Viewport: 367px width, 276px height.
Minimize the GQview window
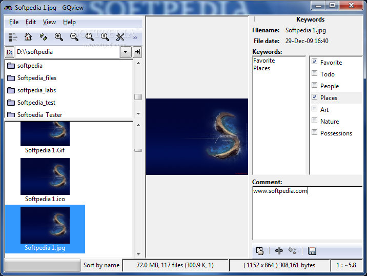click(318, 6)
